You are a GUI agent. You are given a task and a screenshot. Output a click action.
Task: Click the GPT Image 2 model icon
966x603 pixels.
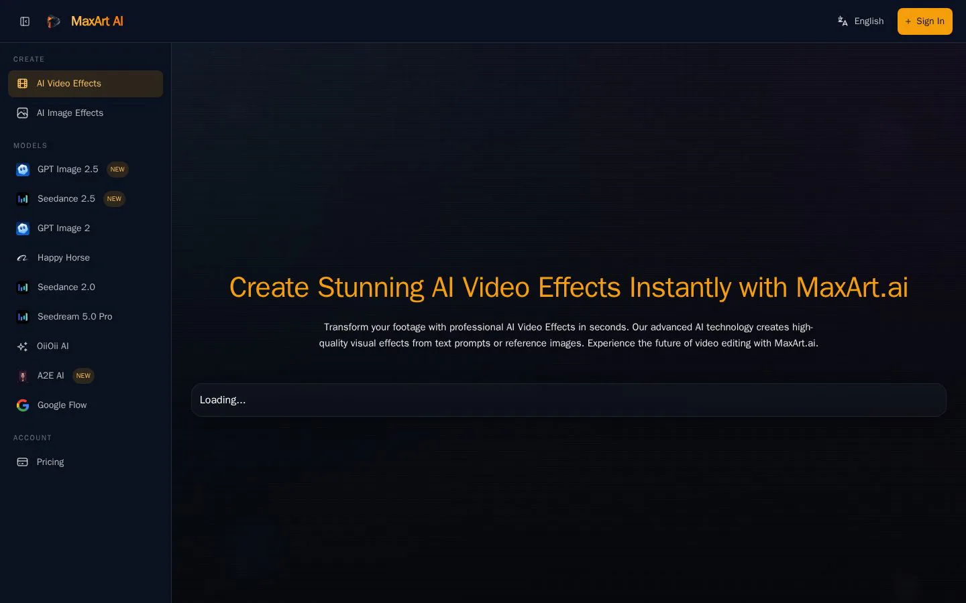(x=23, y=228)
